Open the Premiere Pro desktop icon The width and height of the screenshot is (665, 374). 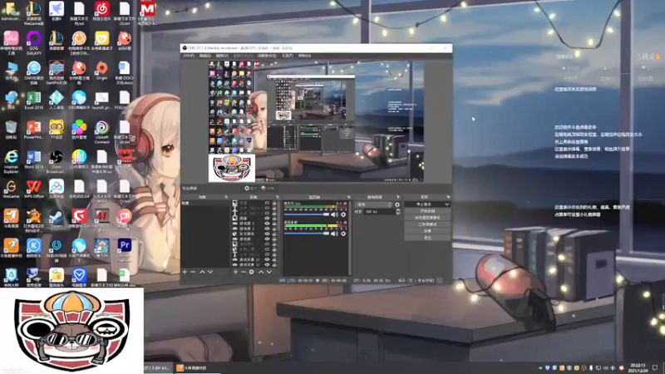click(124, 249)
